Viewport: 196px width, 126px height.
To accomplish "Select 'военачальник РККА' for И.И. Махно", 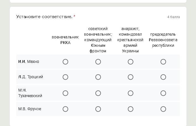I will point(65,62).
